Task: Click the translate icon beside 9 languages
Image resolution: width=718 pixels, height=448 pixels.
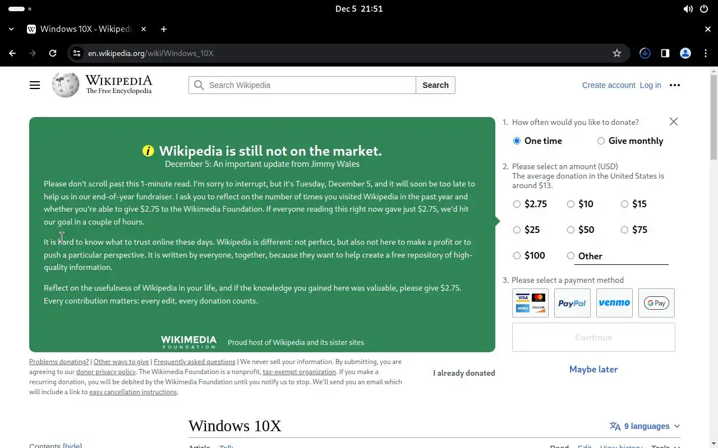Action: coord(615,426)
